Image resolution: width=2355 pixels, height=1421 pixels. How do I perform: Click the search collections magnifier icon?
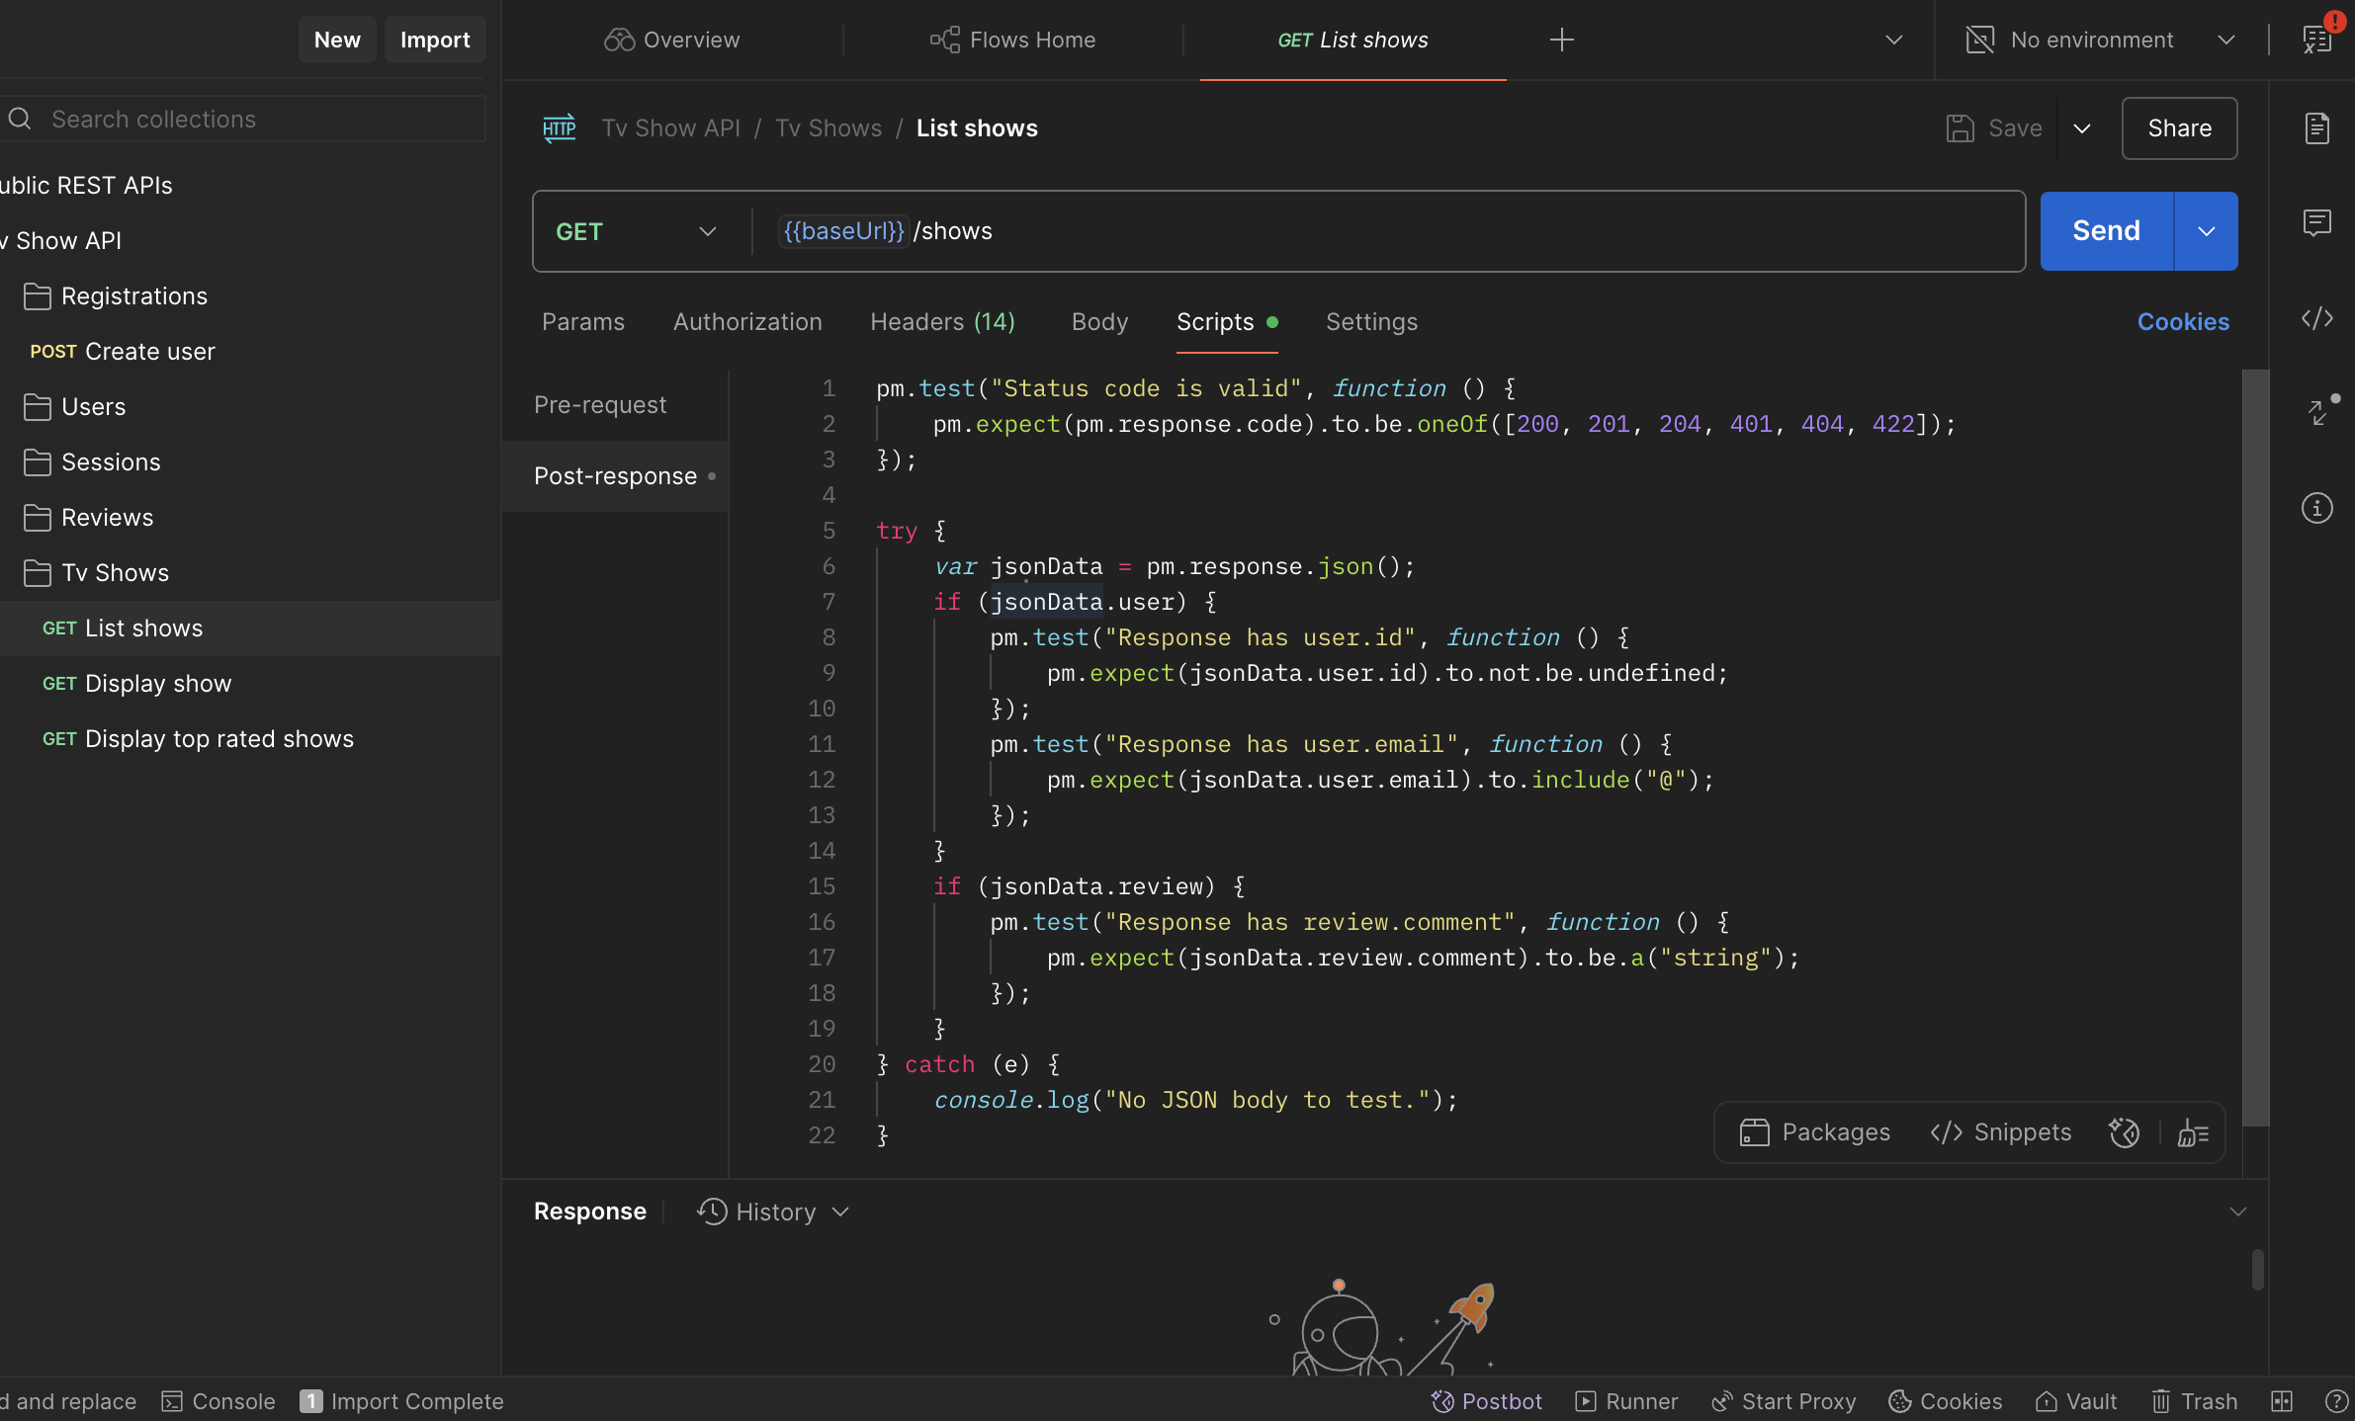[x=20, y=119]
